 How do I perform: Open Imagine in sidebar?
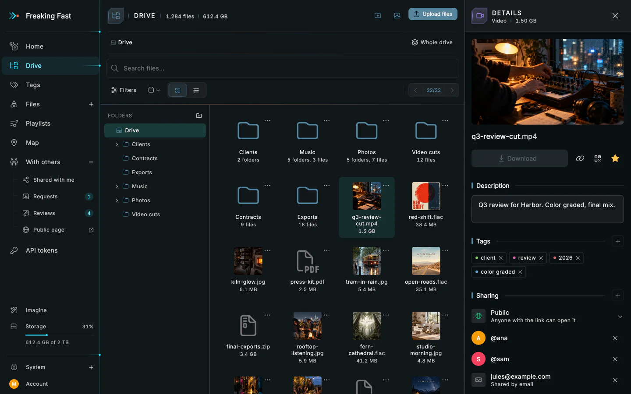51,310
